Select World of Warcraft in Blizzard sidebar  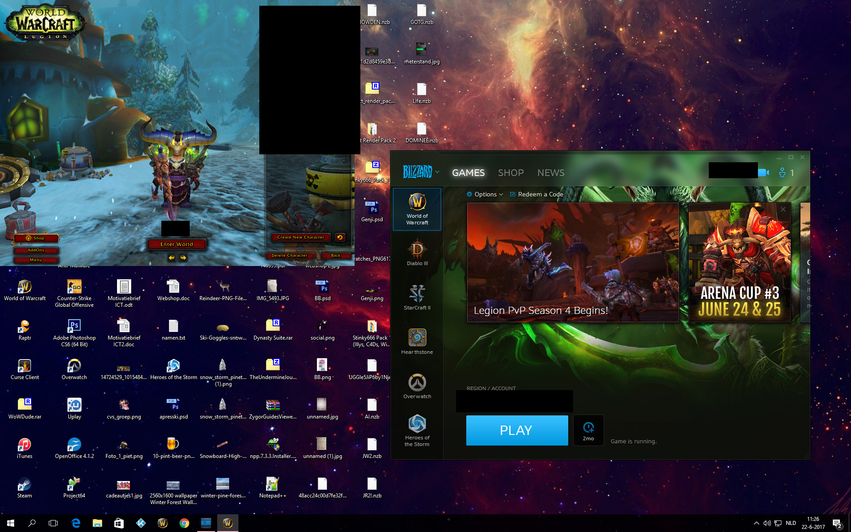pos(417,209)
